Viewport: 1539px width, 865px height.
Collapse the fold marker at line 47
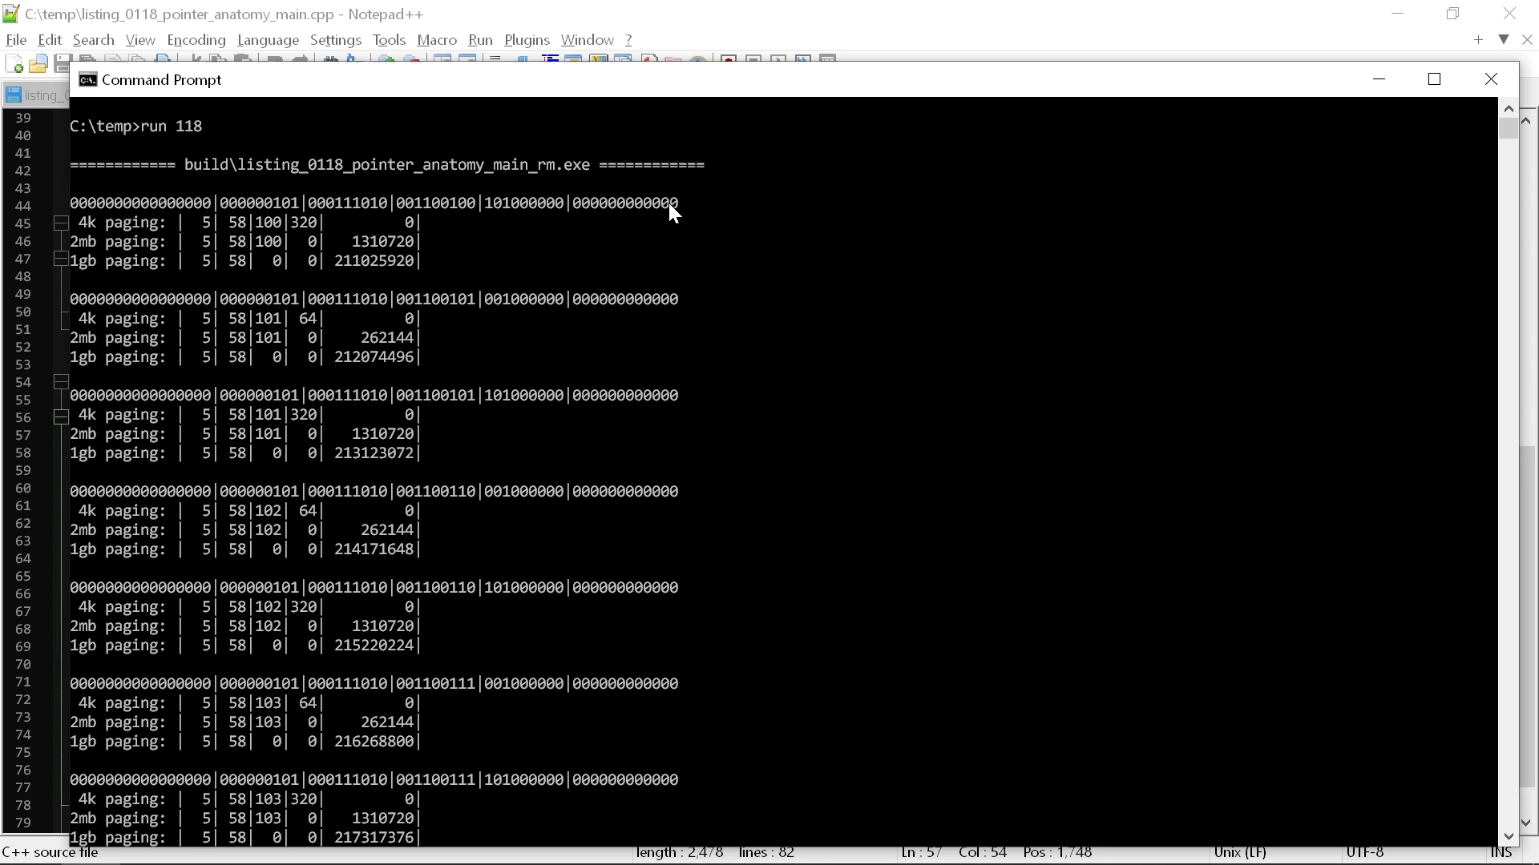(61, 259)
